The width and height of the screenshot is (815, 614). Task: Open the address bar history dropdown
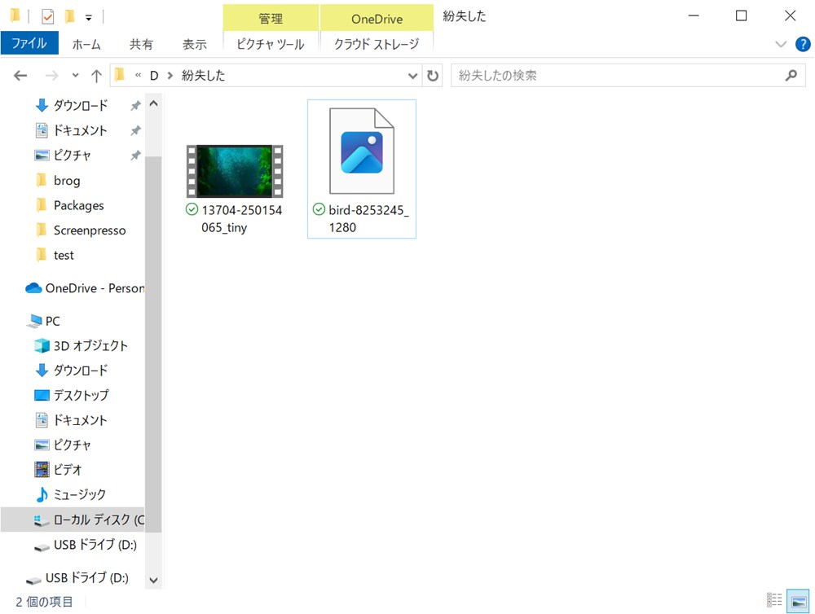[x=412, y=76]
